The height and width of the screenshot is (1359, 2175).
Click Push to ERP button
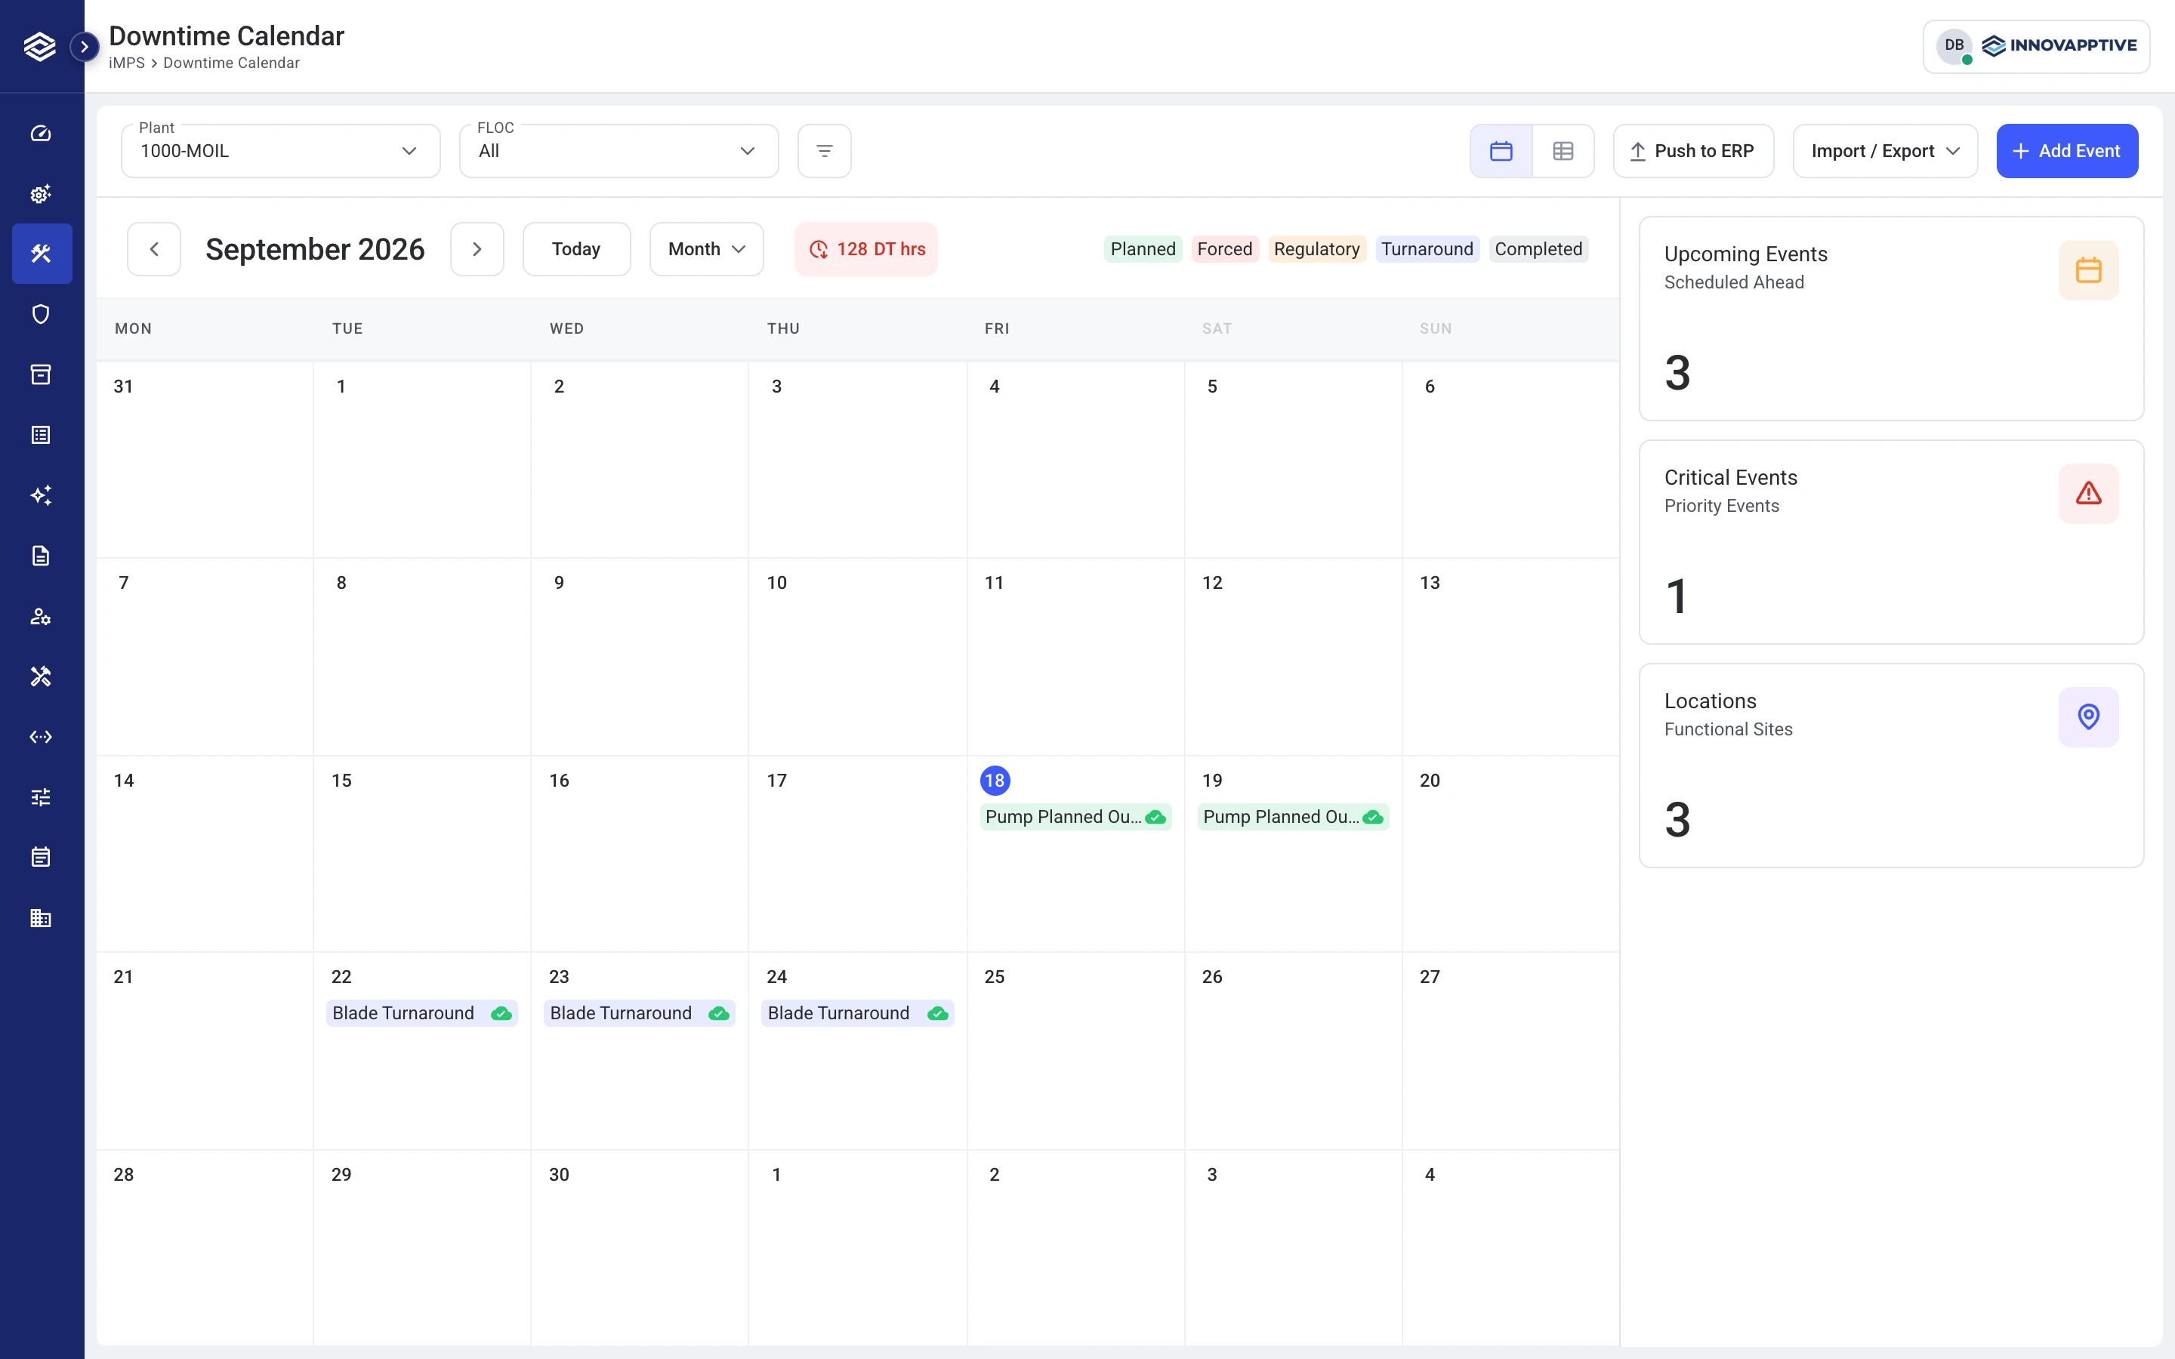(x=1693, y=151)
